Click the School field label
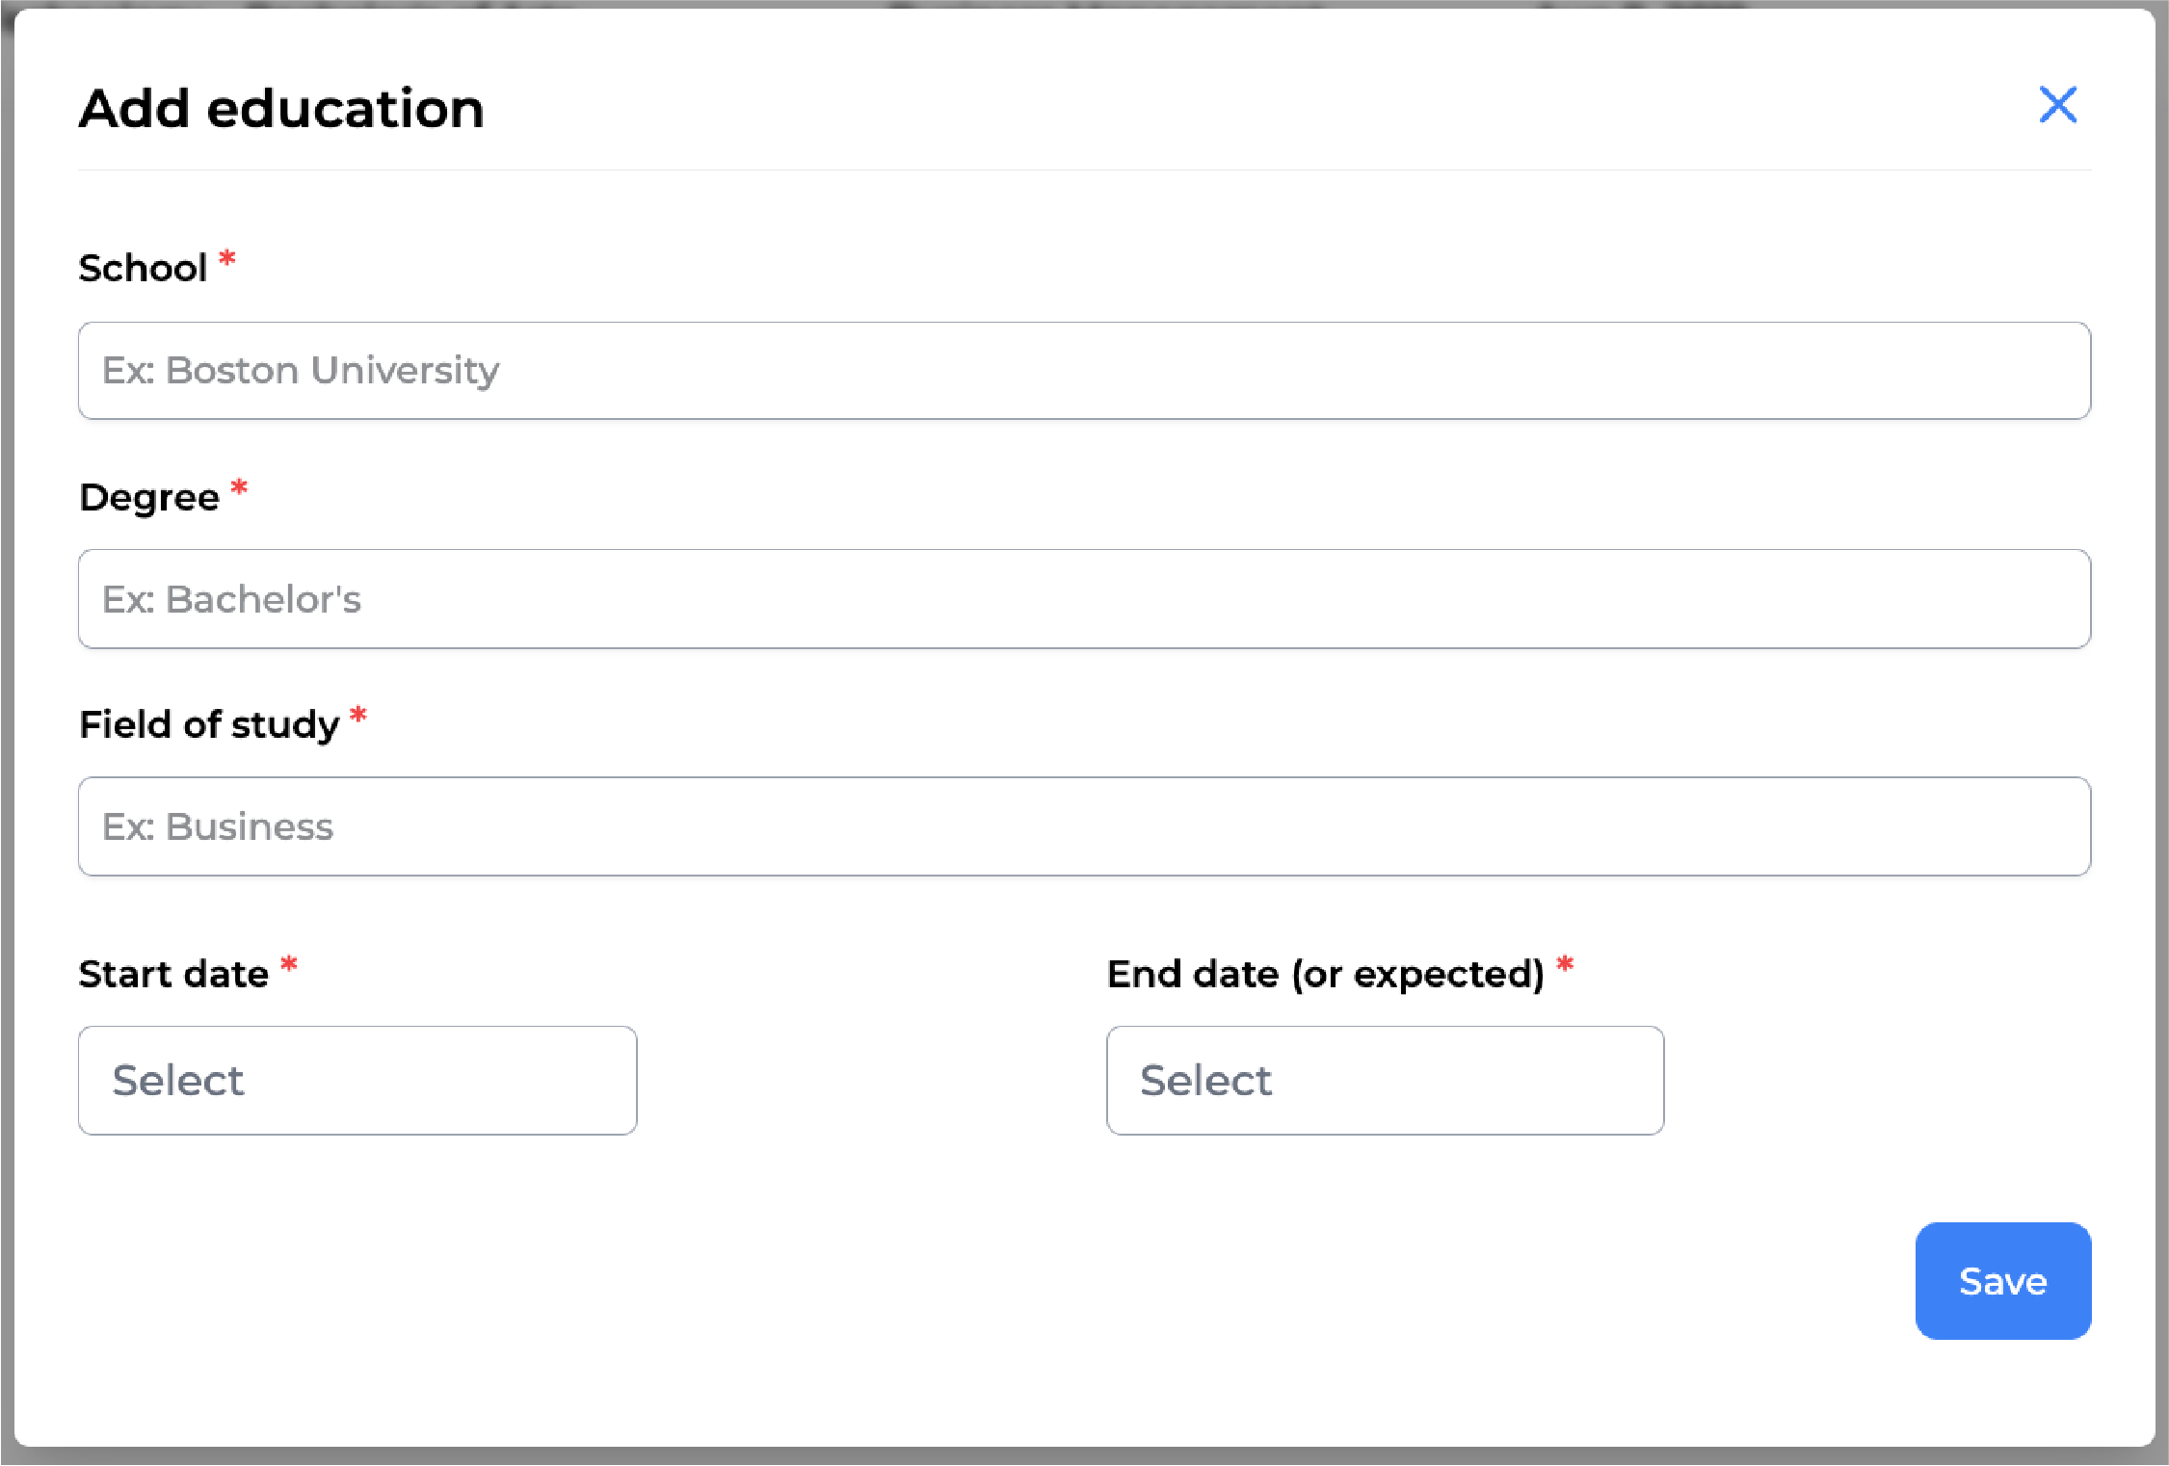The width and height of the screenshot is (2169, 1466). (144, 268)
